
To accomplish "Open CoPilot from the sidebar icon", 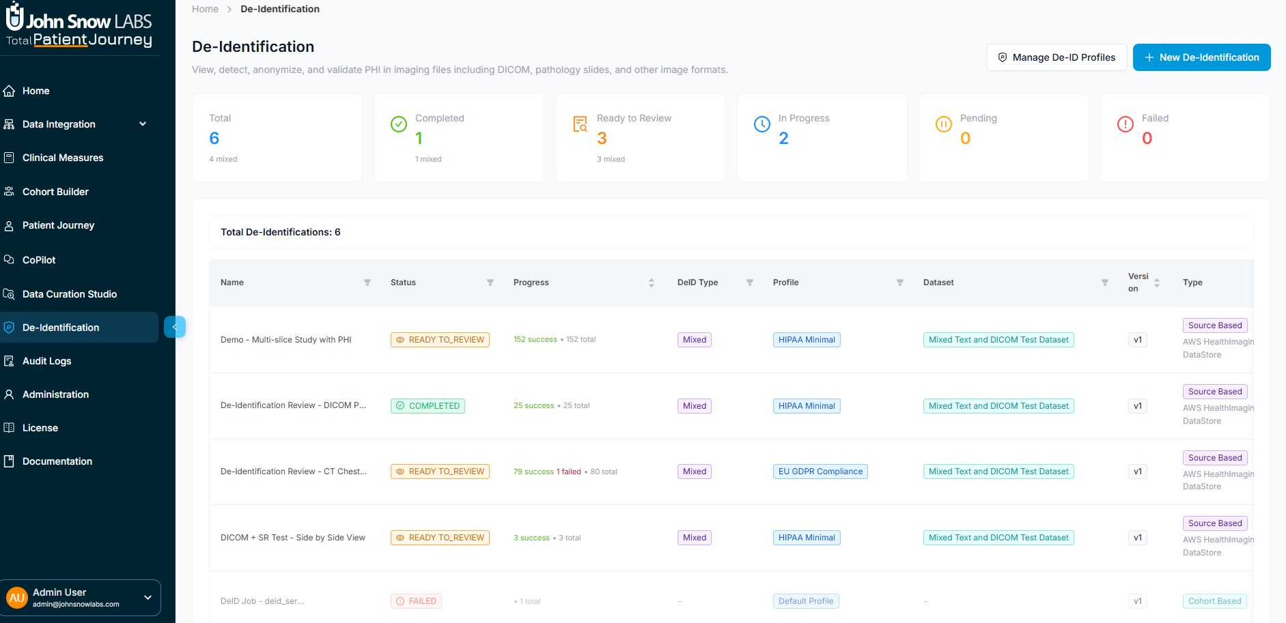I will point(10,259).
